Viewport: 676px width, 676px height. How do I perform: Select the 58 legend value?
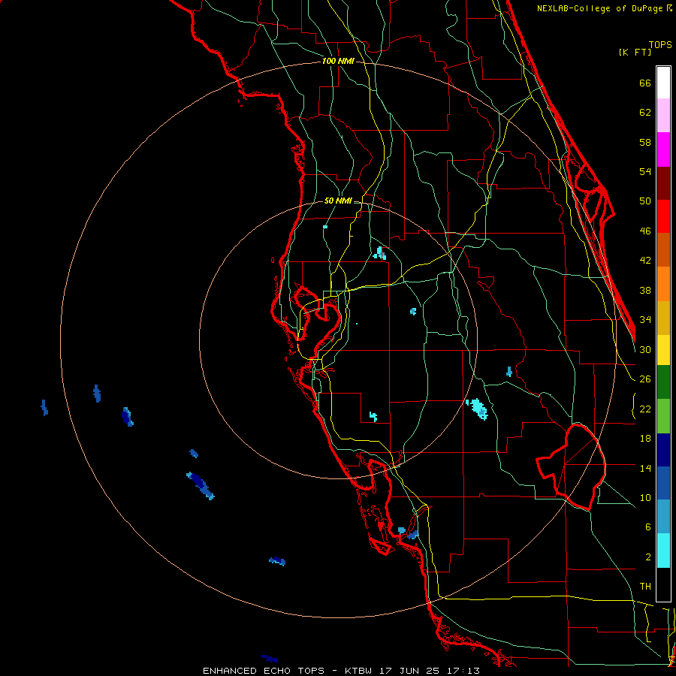645,142
